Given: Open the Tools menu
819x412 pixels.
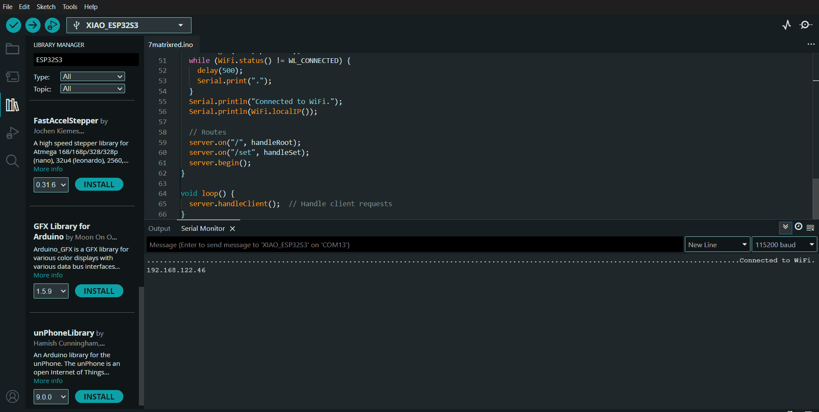Looking at the screenshot, I should [70, 7].
